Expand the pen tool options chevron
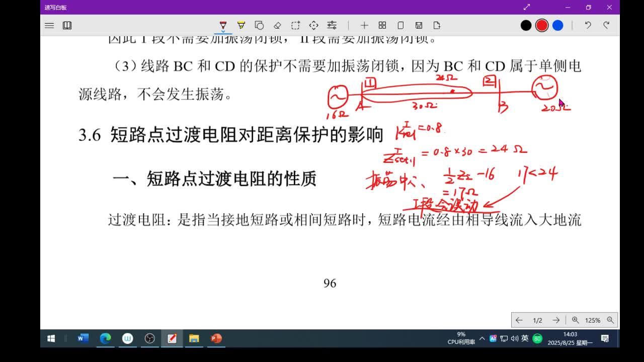 click(x=223, y=32)
